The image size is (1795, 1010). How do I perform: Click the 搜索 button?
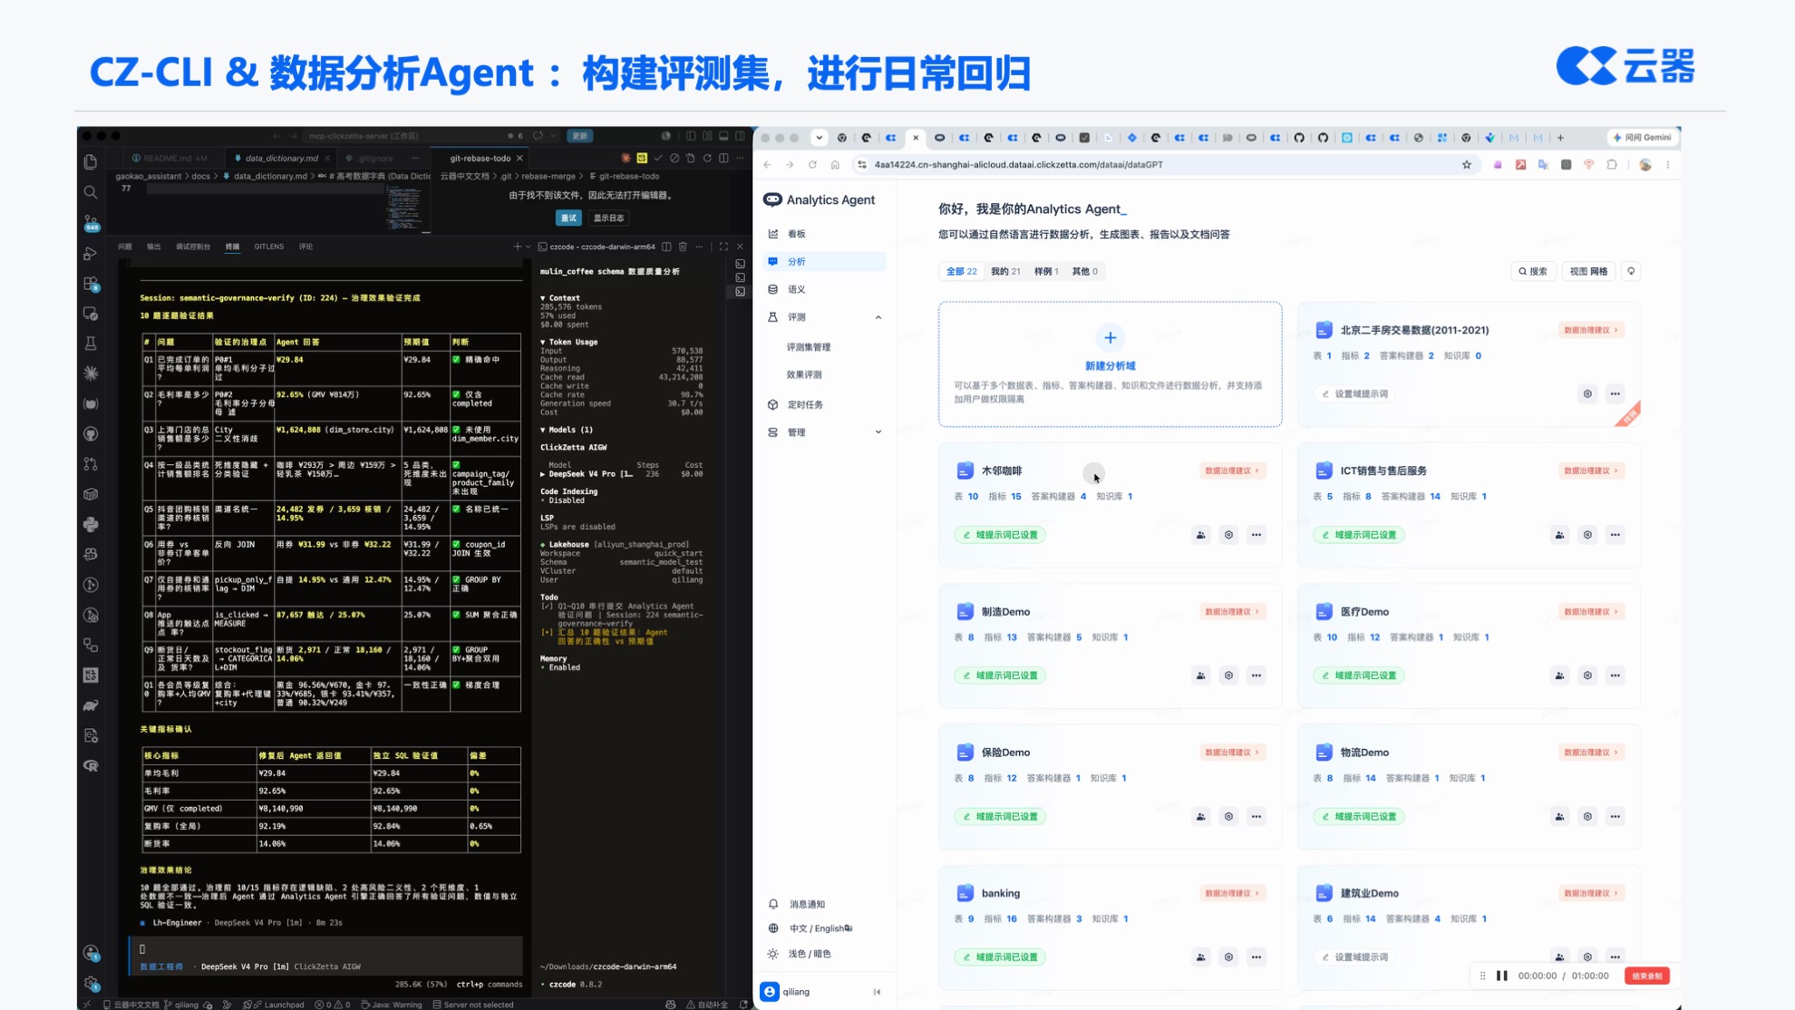[x=1533, y=271]
